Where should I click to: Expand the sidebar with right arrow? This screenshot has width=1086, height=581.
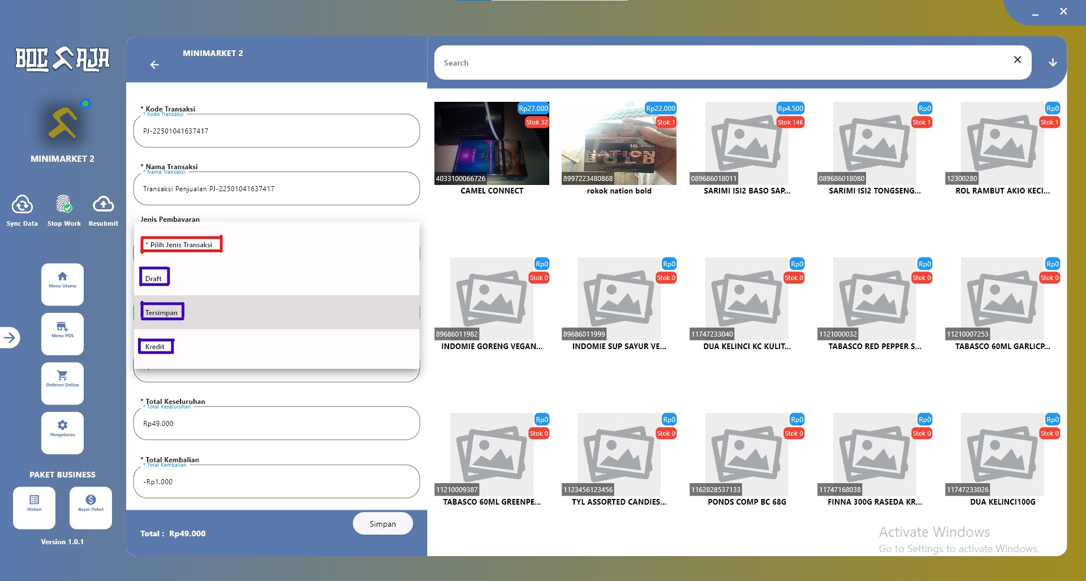(10, 338)
